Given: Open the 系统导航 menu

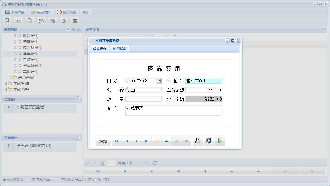Looking at the screenshot, I should 14,12.
